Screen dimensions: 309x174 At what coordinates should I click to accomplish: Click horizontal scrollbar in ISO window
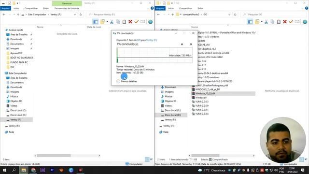pos(205,156)
